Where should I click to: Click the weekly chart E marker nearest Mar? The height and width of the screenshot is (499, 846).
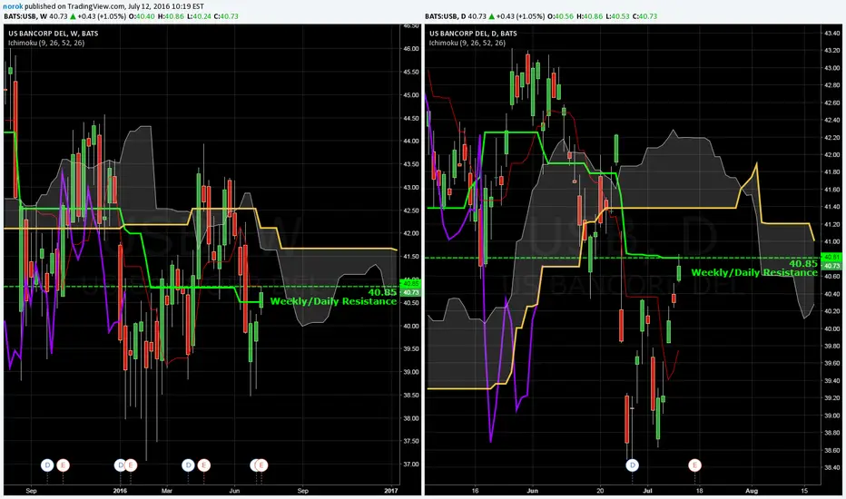point(203,465)
